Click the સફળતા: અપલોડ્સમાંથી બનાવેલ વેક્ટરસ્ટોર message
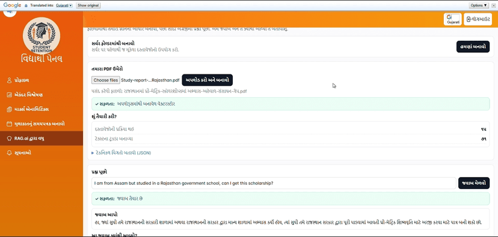The image size is (498, 237). point(290,104)
